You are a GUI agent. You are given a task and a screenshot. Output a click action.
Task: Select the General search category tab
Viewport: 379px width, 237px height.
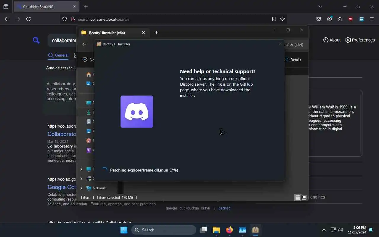[x=58, y=55]
